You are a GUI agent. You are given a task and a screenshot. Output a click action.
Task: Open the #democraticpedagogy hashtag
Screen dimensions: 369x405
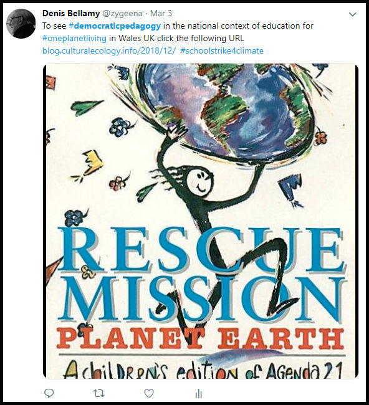click(115, 26)
